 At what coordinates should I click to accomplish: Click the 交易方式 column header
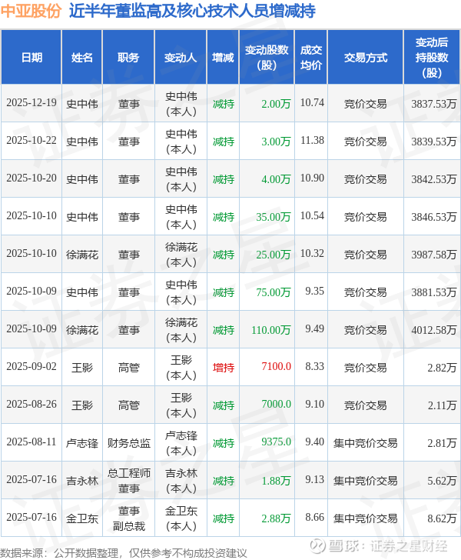pyautogui.click(x=366, y=58)
